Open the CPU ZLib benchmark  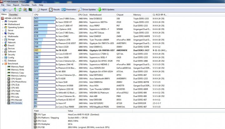pos(15,85)
